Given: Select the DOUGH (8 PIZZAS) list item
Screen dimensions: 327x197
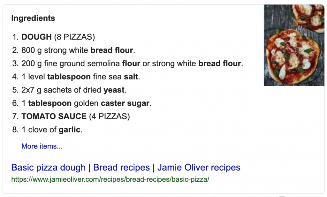Looking at the screenshot, I should 58,37.
